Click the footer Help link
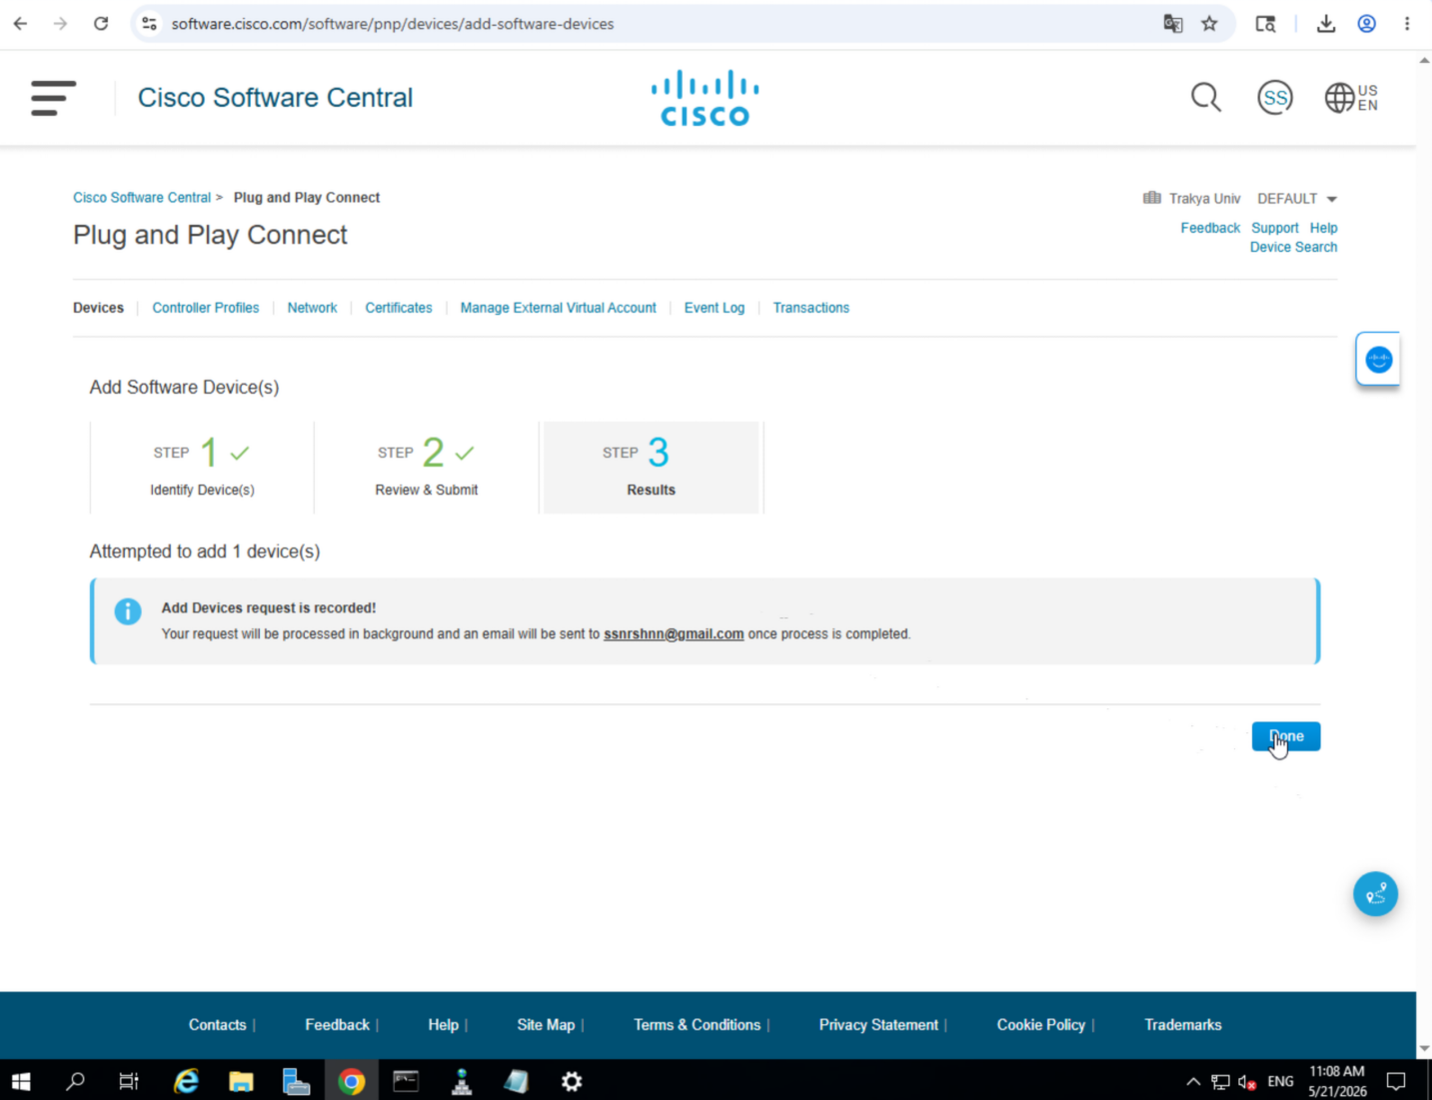Screen dimensions: 1432x1100 tap(443, 1025)
